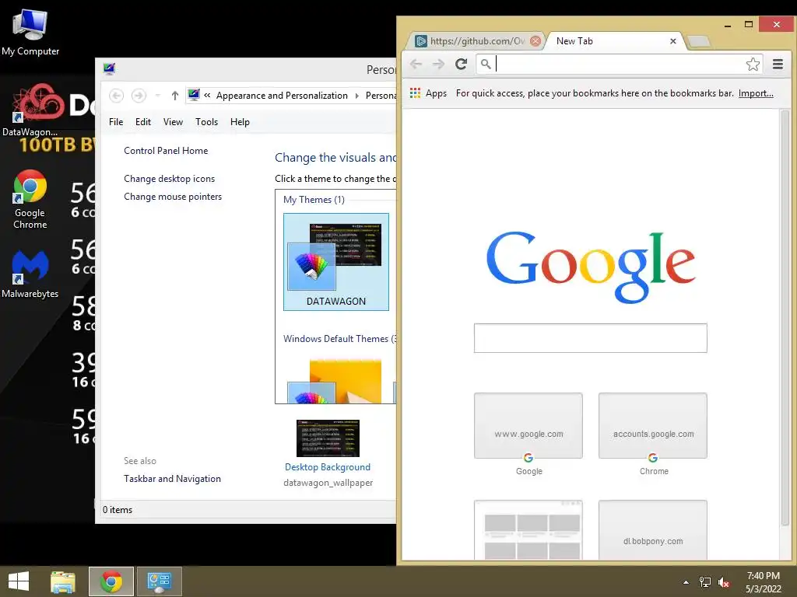Switch to Chrome in taskbar
The image size is (797, 597).
point(111,581)
